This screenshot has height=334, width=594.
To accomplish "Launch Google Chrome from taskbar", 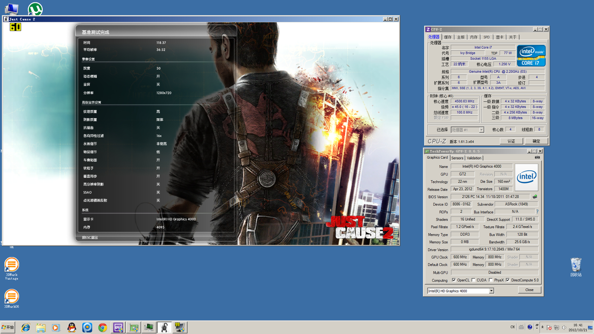I will pos(103,328).
